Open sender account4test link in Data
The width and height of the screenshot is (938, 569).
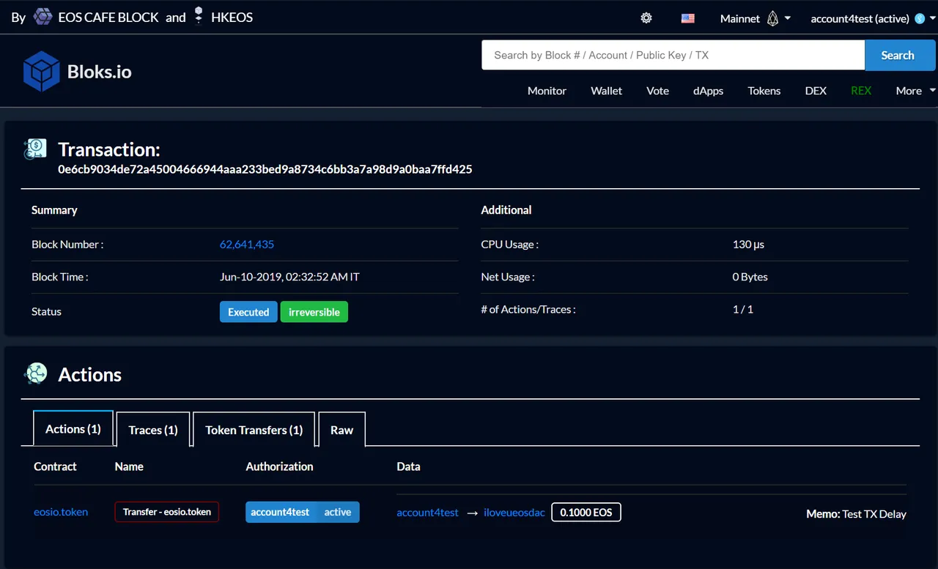click(427, 513)
